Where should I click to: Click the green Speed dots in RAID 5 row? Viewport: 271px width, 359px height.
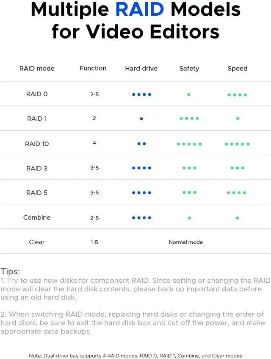[236, 193]
